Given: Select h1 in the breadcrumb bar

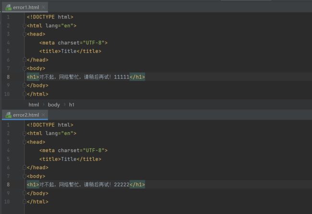Looking at the screenshot, I should [72, 105].
